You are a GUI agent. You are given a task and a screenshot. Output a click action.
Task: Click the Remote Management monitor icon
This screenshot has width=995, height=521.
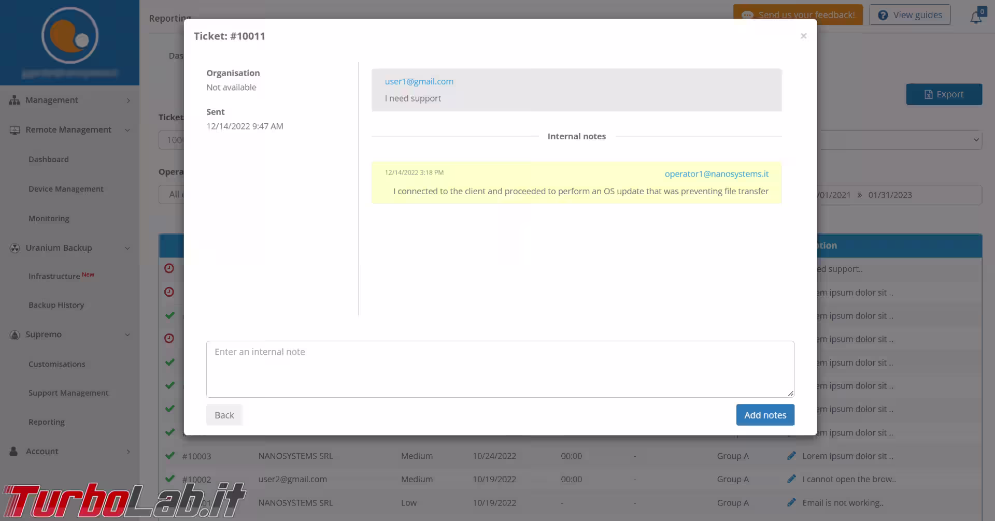15,130
